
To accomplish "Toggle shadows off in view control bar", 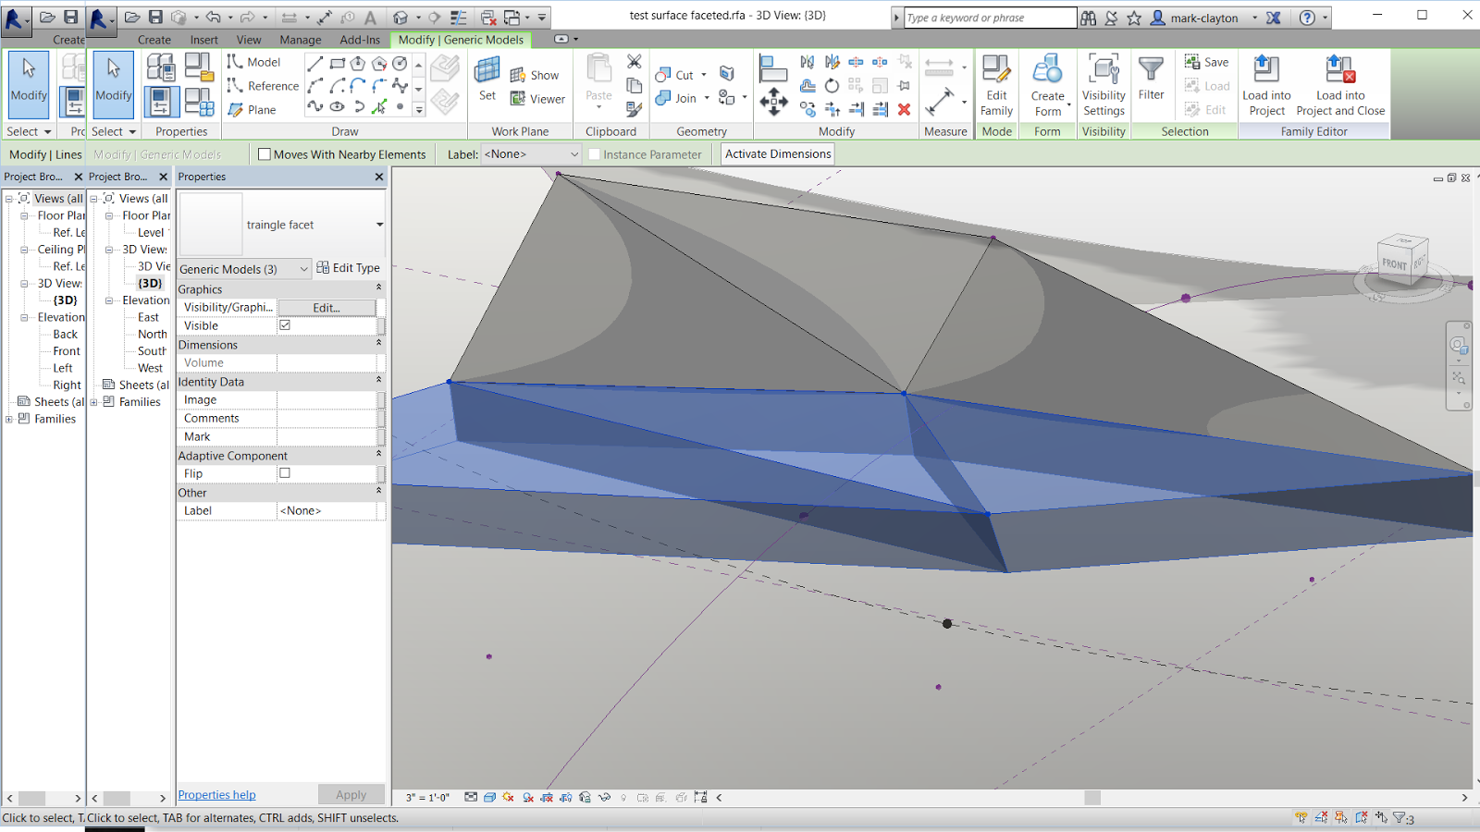I will 507,797.
